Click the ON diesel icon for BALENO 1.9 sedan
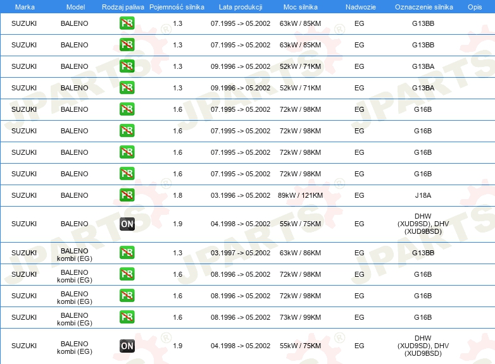Viewport: 495px width, 364px height. tap(127, 224)
